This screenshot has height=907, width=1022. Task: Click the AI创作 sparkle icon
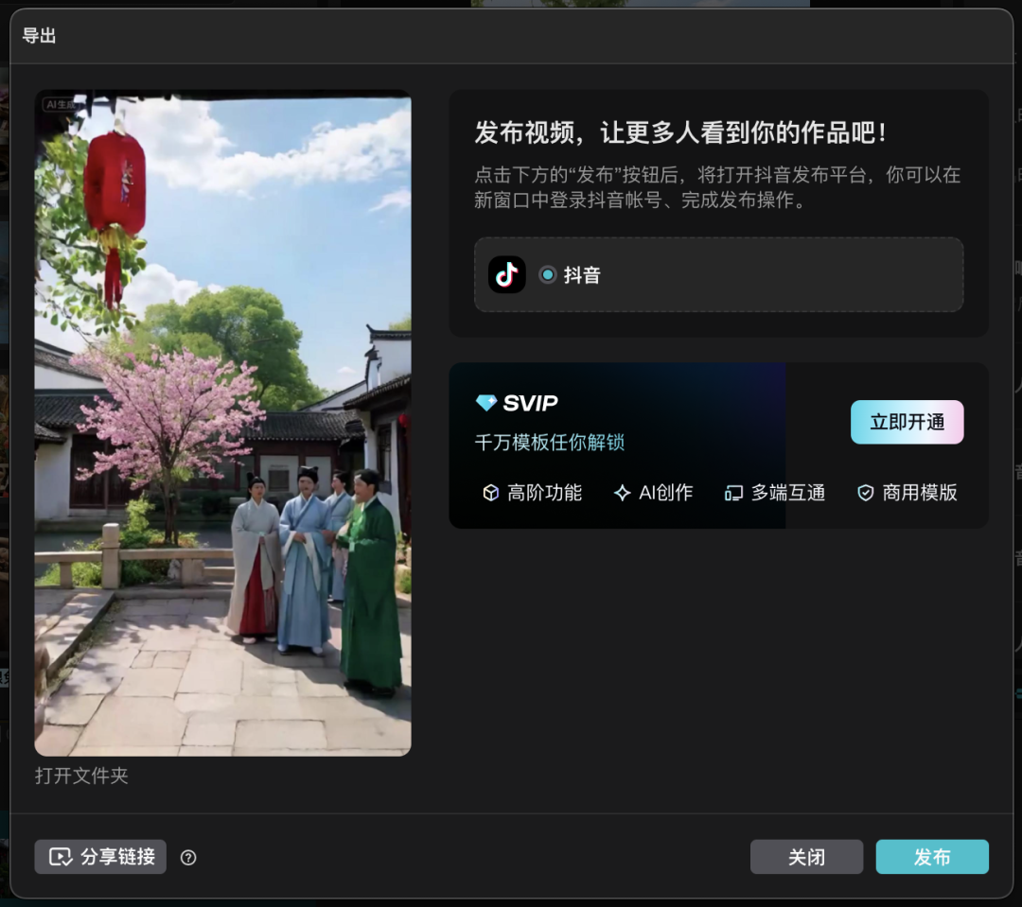(x=623, y=492)
